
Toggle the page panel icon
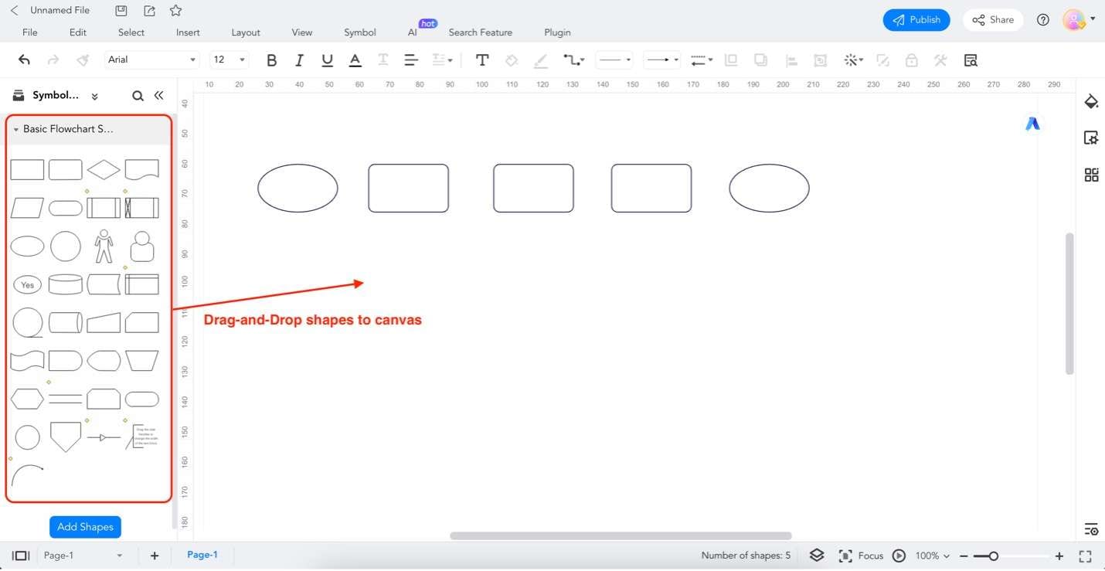pyautogui.click(x=21, y=556)
